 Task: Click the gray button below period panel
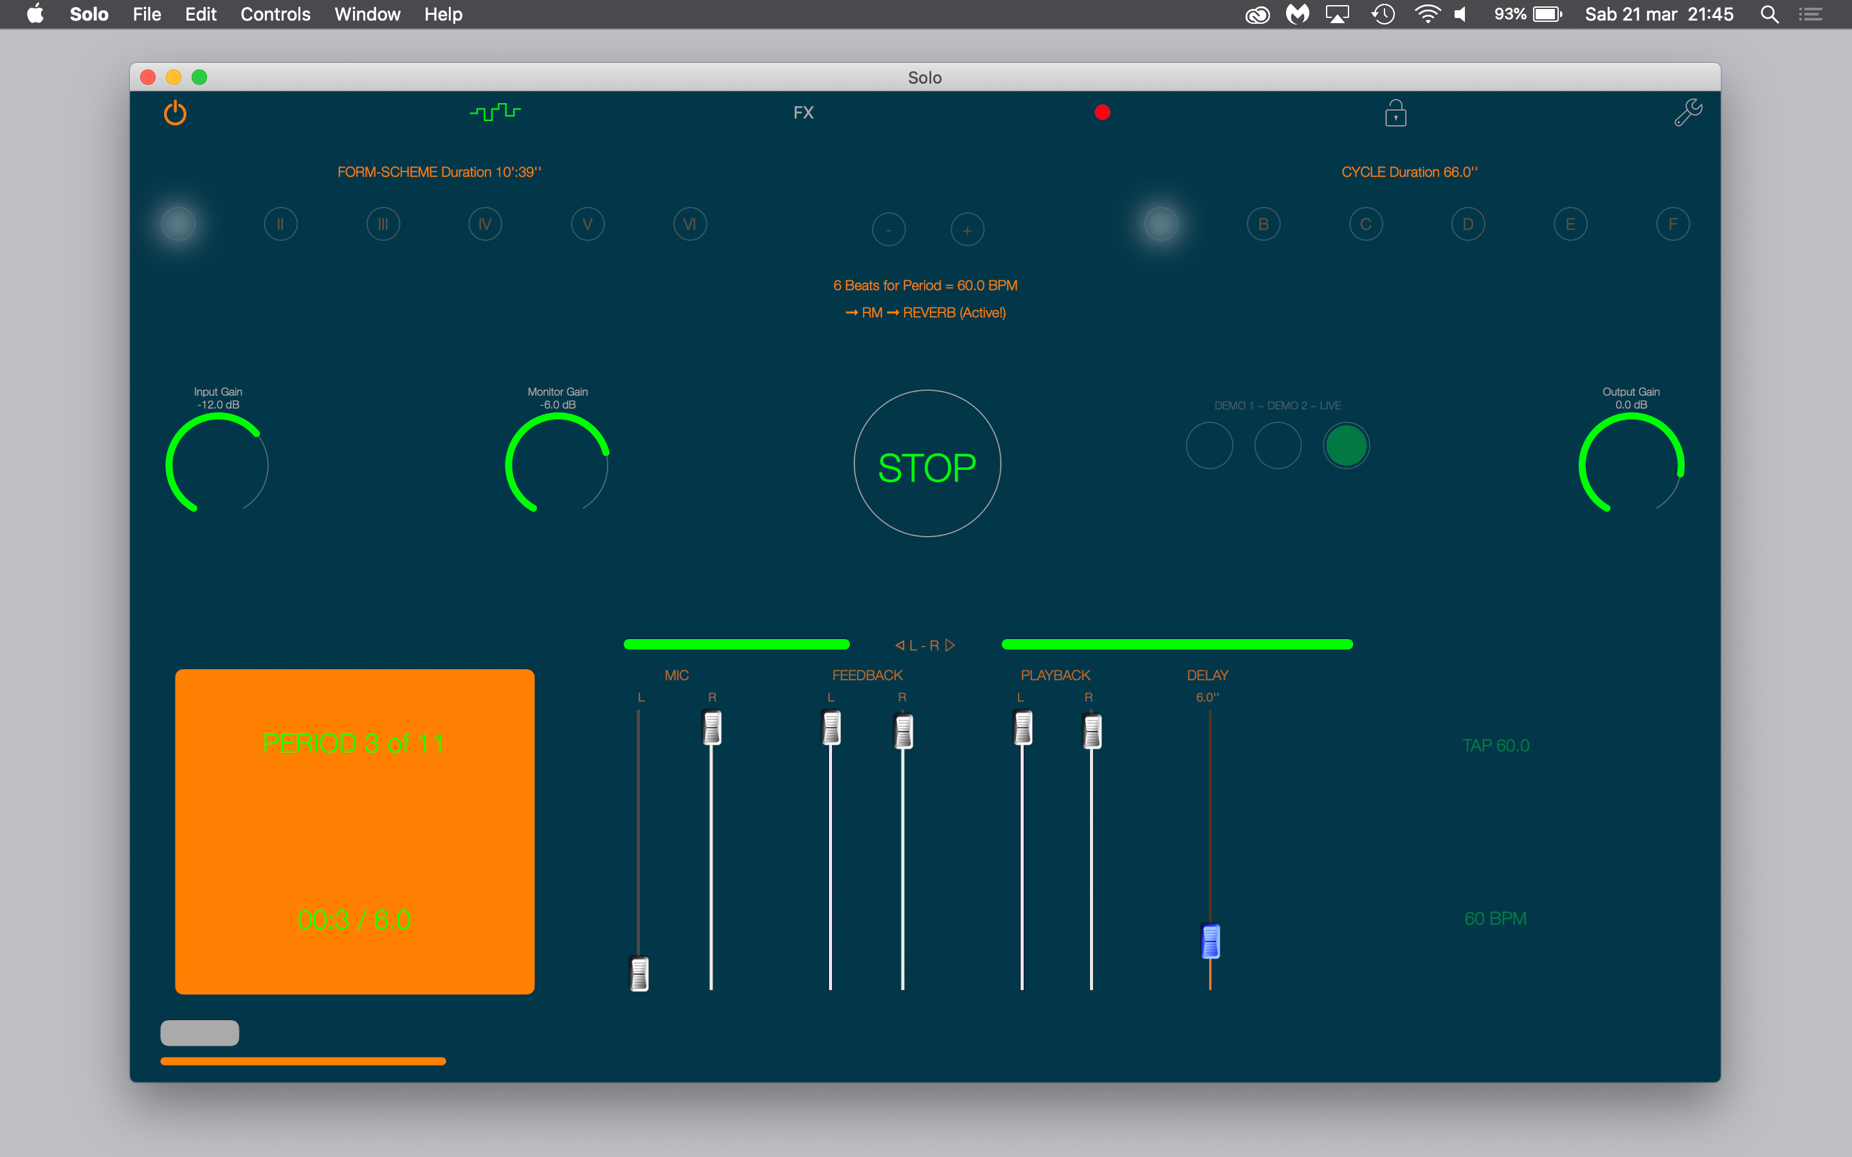tap(200, 1033)
